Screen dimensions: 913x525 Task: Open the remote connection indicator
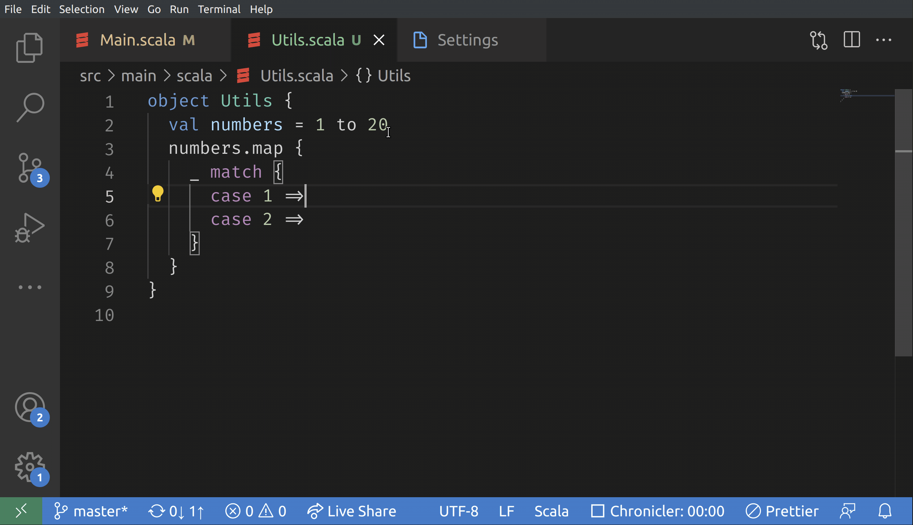(x=21, y=511)
